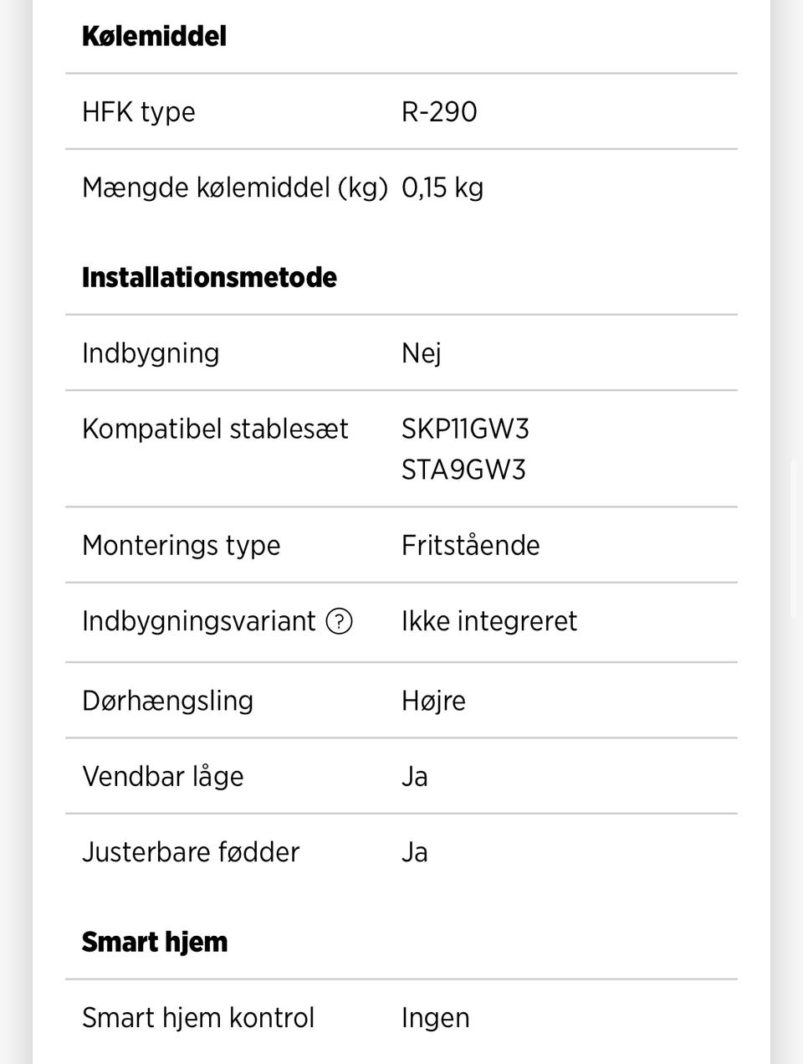
Task: Click the 0,15 kg value
Action: coord(442,188)
